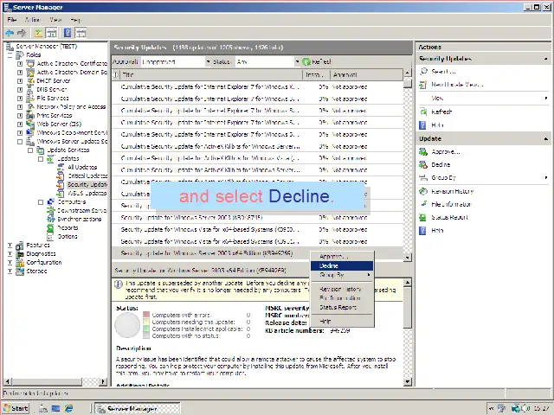Click the Approve icon in Actions pane
The width and height of the screenshot is (554, 415).
pos(423,152)
